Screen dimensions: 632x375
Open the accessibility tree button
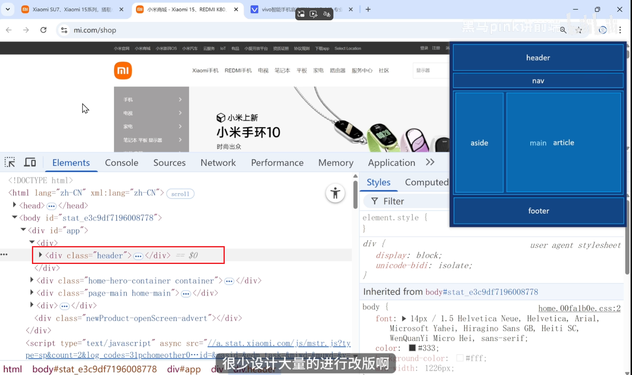335,193
